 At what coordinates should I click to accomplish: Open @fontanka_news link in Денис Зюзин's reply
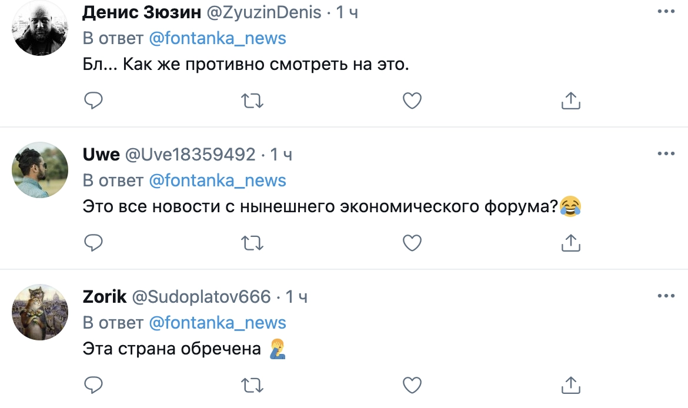[218, 38]
